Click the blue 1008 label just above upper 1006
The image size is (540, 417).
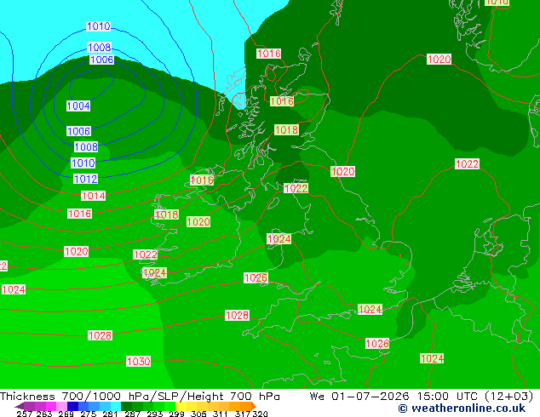click(100, 47)
